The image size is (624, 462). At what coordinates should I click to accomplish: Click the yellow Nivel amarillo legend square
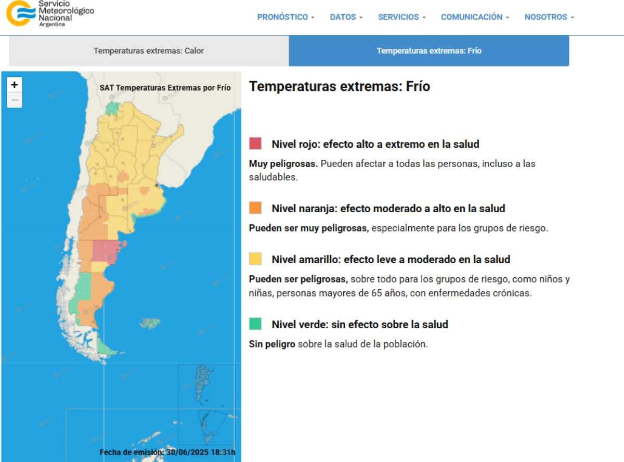[255, 259]
